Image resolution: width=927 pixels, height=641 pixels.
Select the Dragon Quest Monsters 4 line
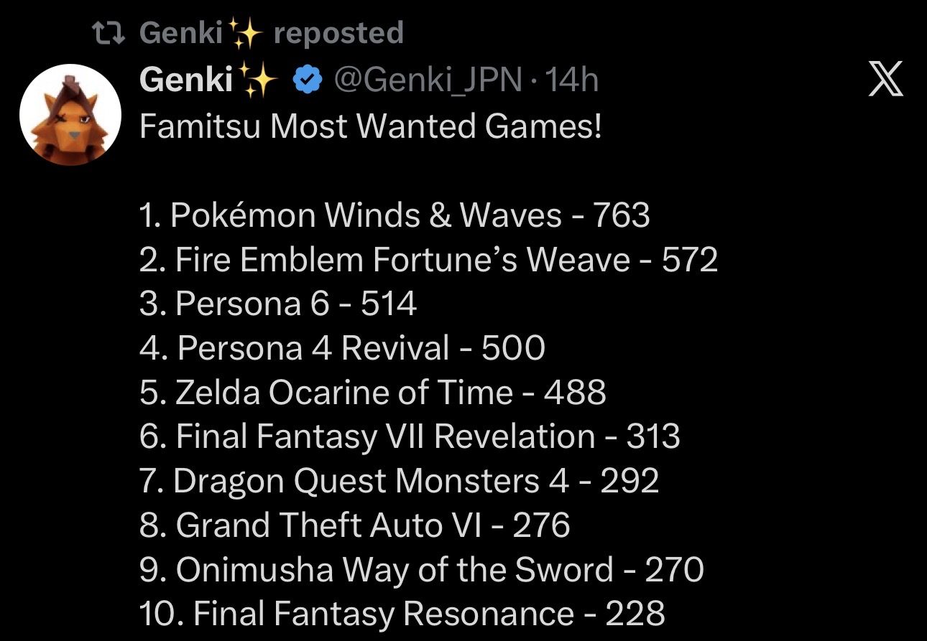pyautogui.click(x=400, y=482)
